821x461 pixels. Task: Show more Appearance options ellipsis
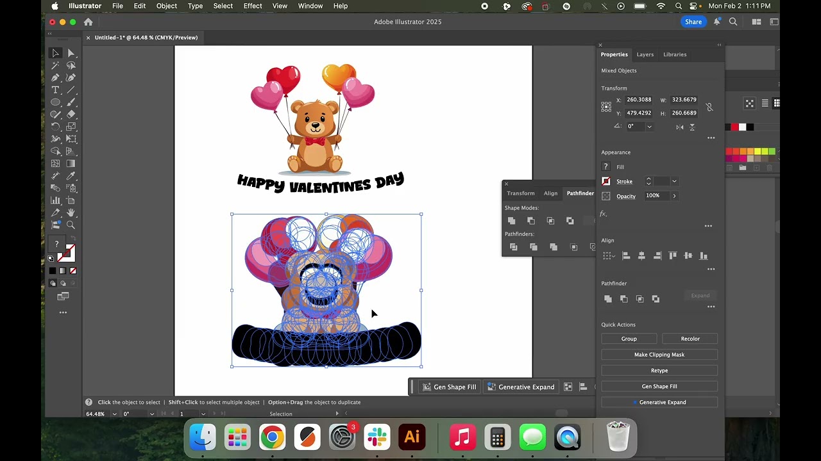[708, 225]
